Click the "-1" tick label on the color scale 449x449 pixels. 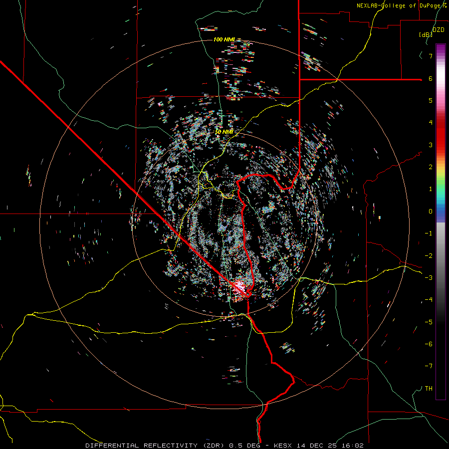click(x=429, y=233)
